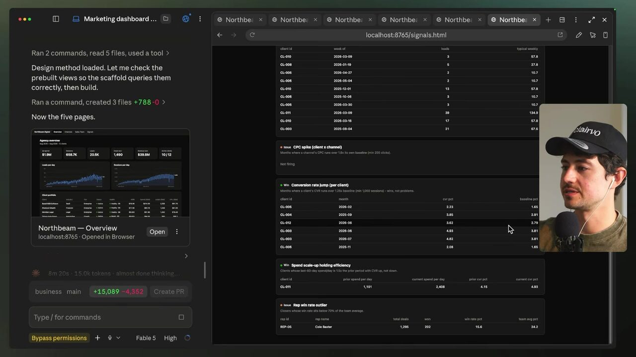This screenshot has width=636, height=357.
Task: Activate the element picker cursor tool
Action: [x=592, y=35]
